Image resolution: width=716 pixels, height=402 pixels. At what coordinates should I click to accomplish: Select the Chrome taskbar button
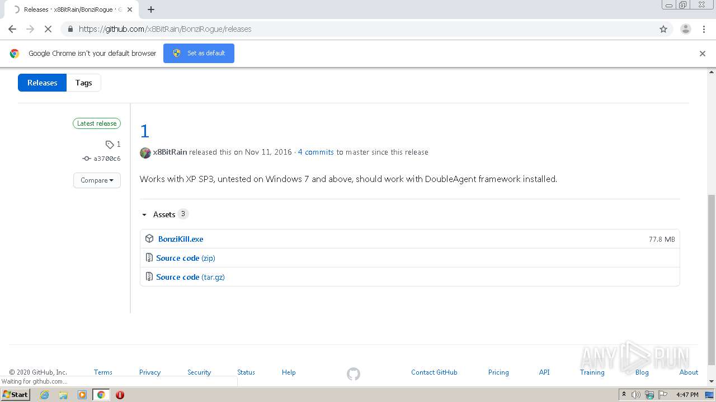[101, 395]
